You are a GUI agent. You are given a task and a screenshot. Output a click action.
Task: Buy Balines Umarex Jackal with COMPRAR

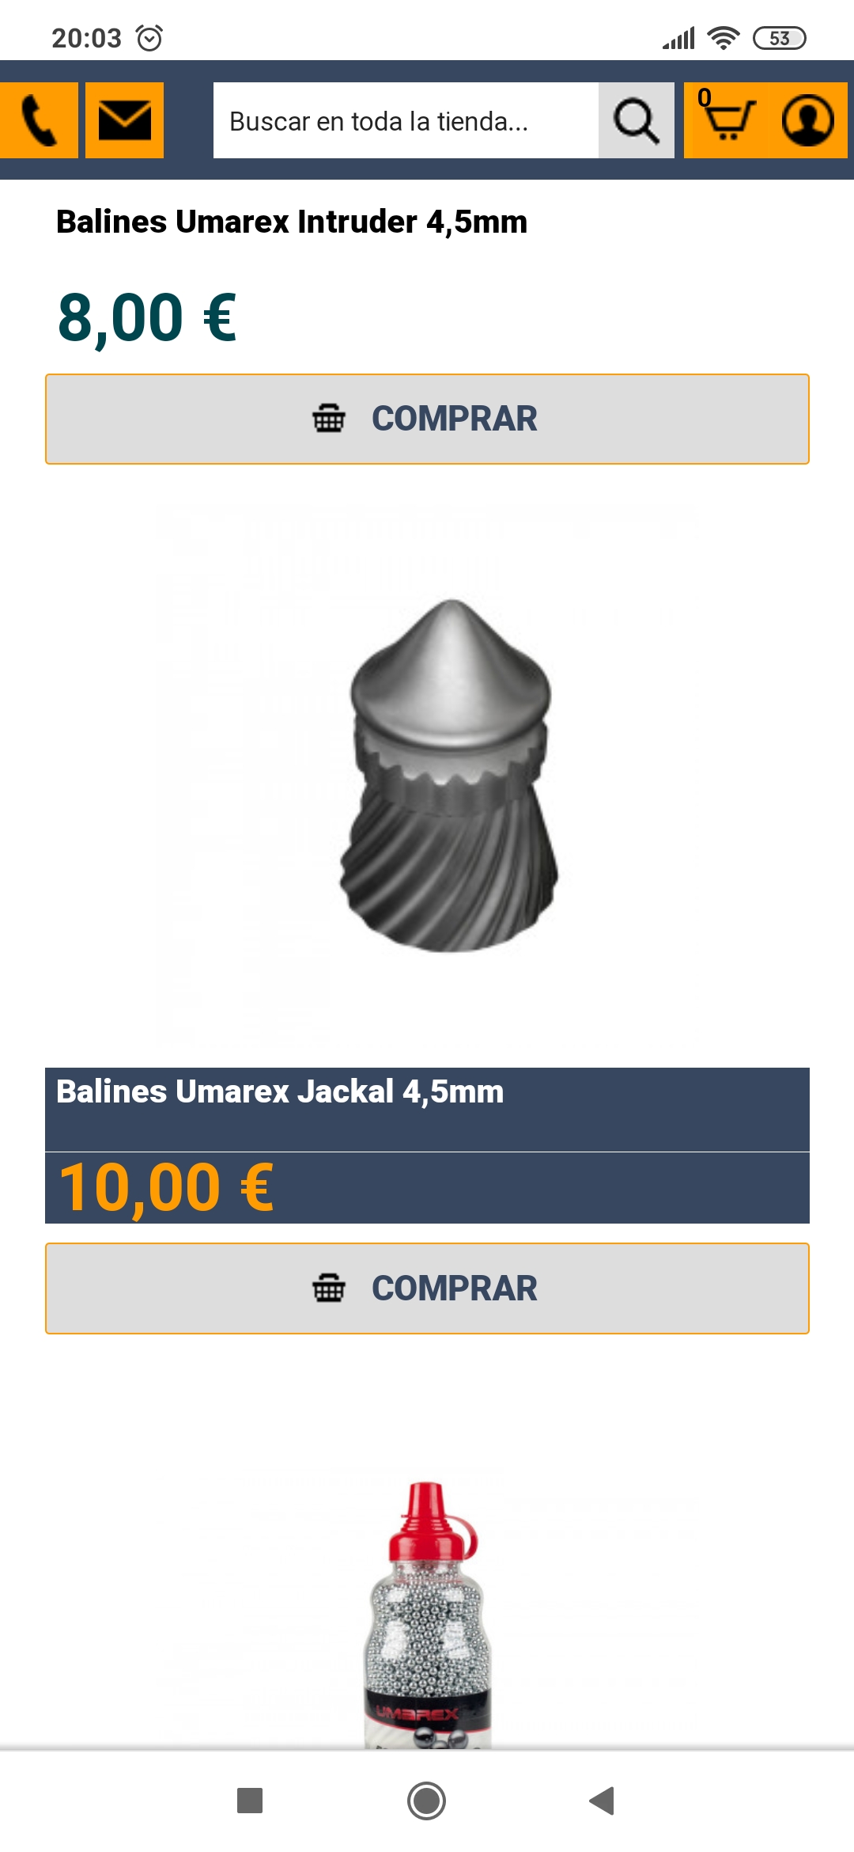click(x=427, y=1288)
